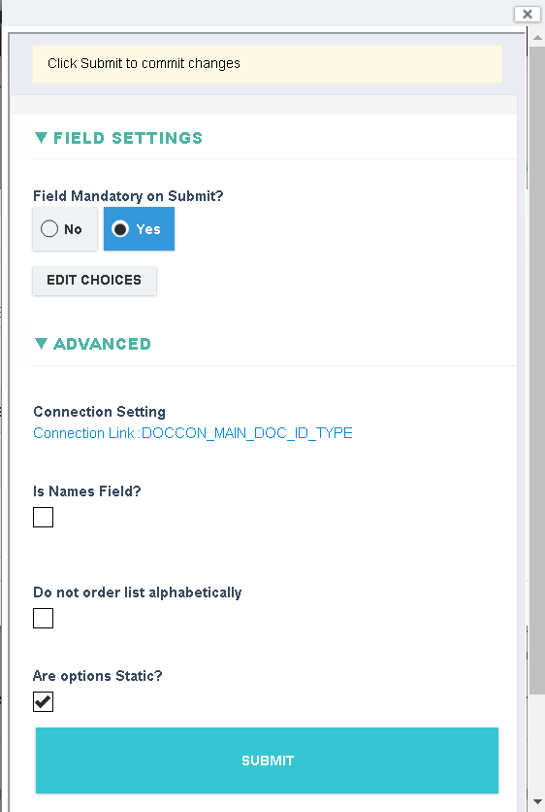The width and height of the screenshot is (545, 812).
Task: Click the FIELD SETTINGS heading text
Action: click(x=128, y=138)
